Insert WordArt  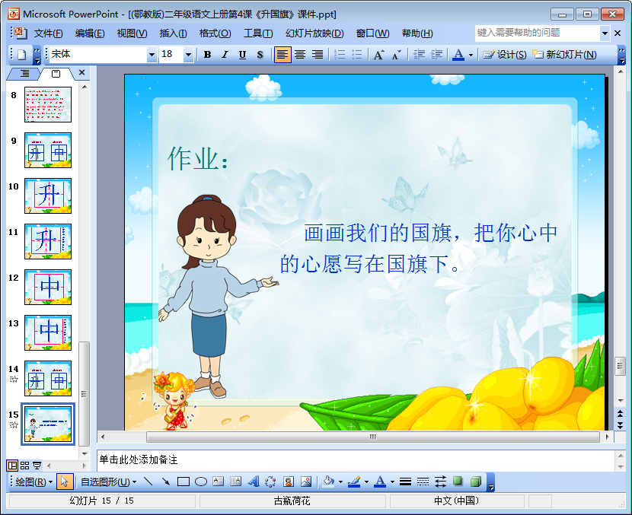pos(253,482)
